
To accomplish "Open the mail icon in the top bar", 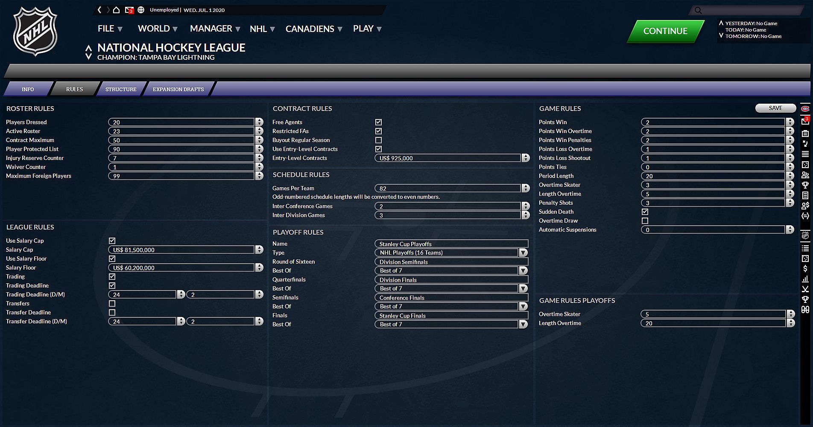I will coord(129,10).
